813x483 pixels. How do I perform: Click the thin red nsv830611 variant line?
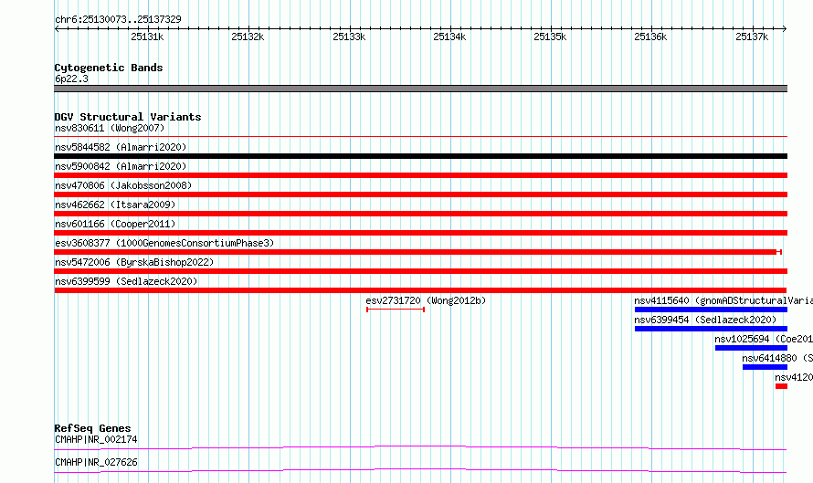420,136
